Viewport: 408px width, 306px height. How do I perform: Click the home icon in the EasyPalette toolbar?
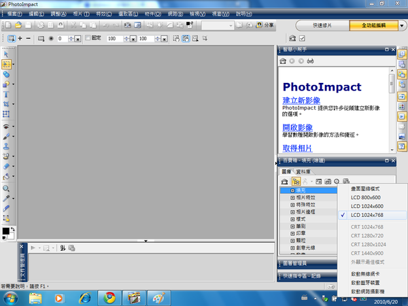tap(285, 182)
